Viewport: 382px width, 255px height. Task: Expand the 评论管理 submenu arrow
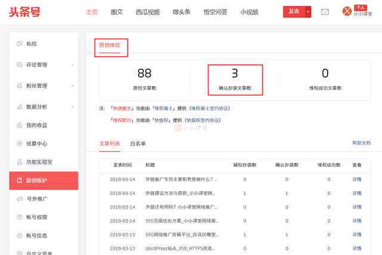coord(73,65)
